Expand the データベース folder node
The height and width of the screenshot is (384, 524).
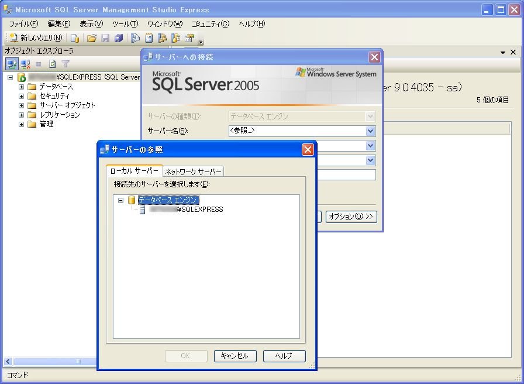pos(22,87)
